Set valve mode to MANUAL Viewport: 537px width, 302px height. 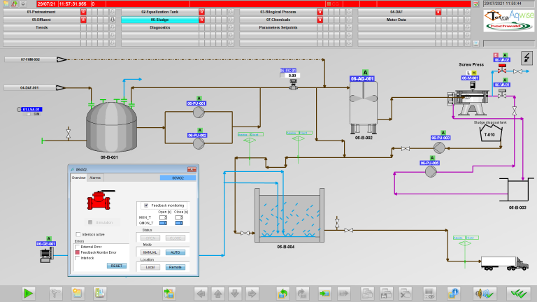click(150, 252)
